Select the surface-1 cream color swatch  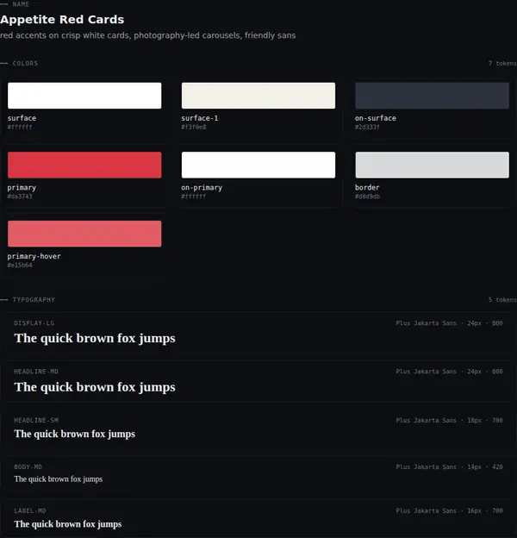(x=258, y=96)
